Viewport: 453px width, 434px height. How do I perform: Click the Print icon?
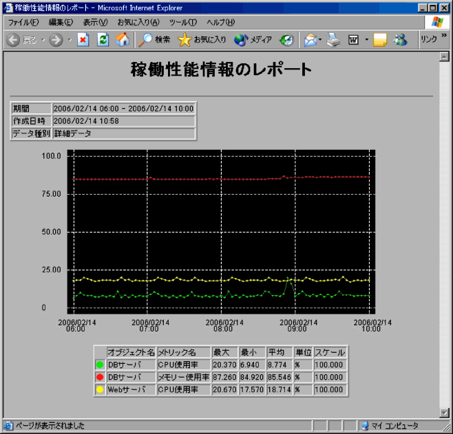tap(333, 40)
